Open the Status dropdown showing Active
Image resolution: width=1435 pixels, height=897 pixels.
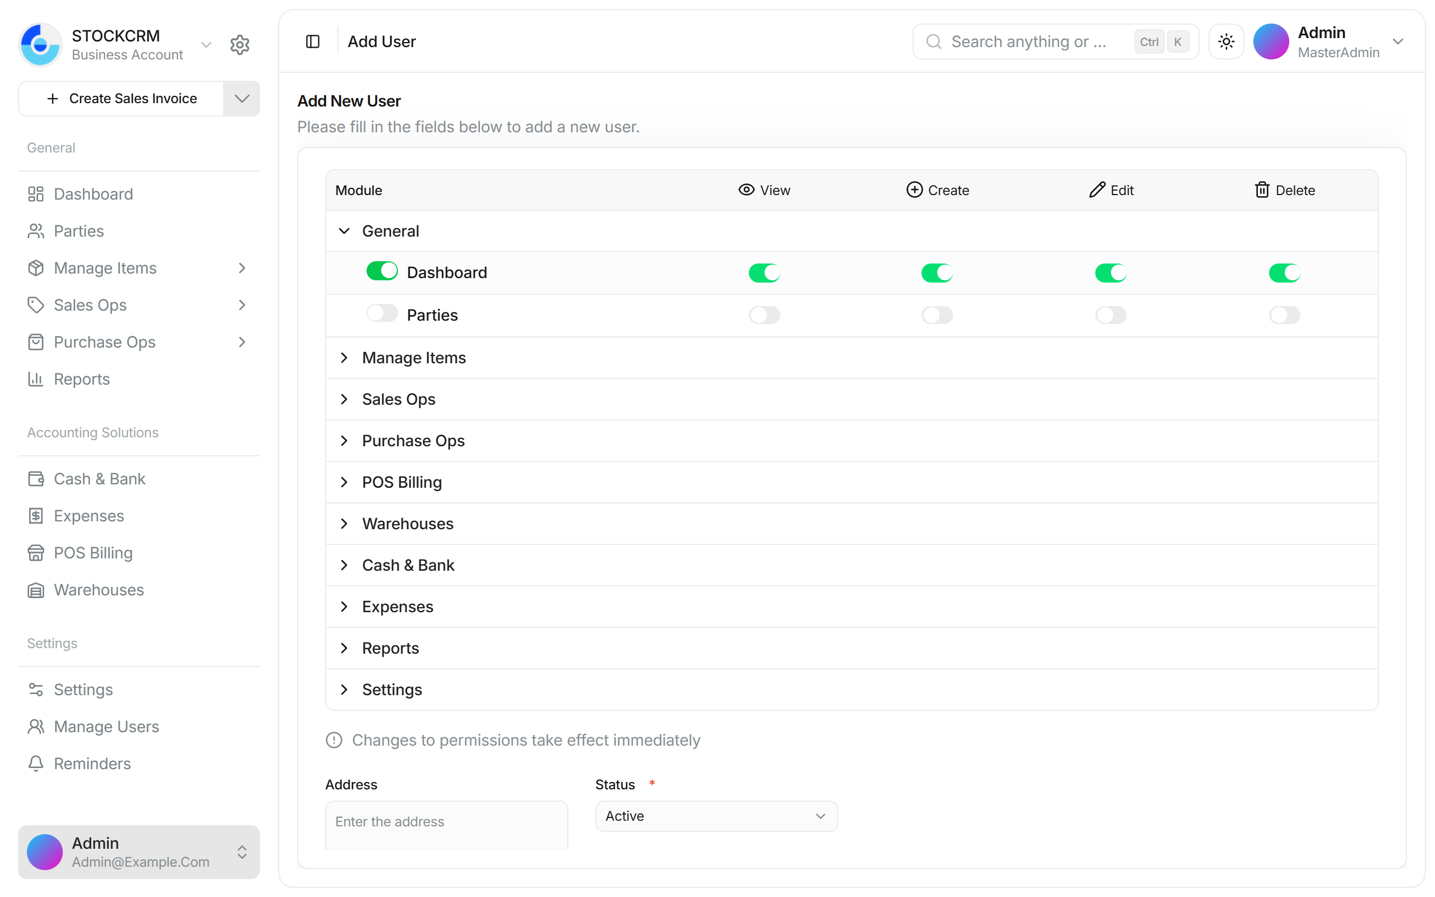pos(716,816)
